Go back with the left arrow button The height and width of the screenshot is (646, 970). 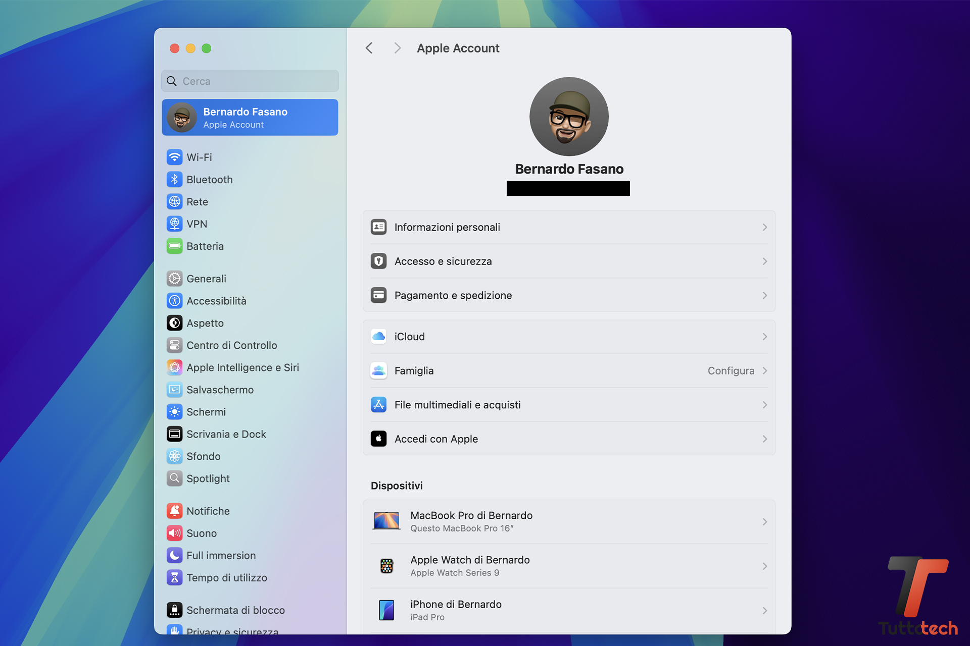point(369,48)
